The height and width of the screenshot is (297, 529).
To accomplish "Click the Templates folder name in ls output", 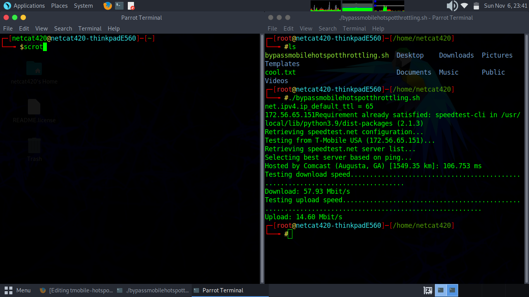I will pyautogui.click(x=282, y=64).
